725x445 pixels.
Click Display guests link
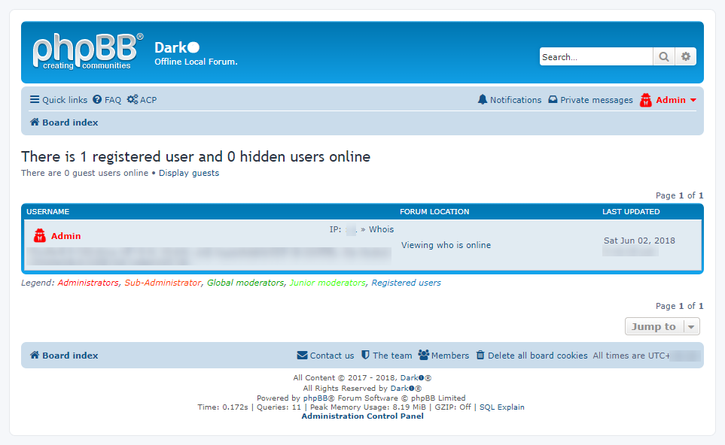point(189,173)
